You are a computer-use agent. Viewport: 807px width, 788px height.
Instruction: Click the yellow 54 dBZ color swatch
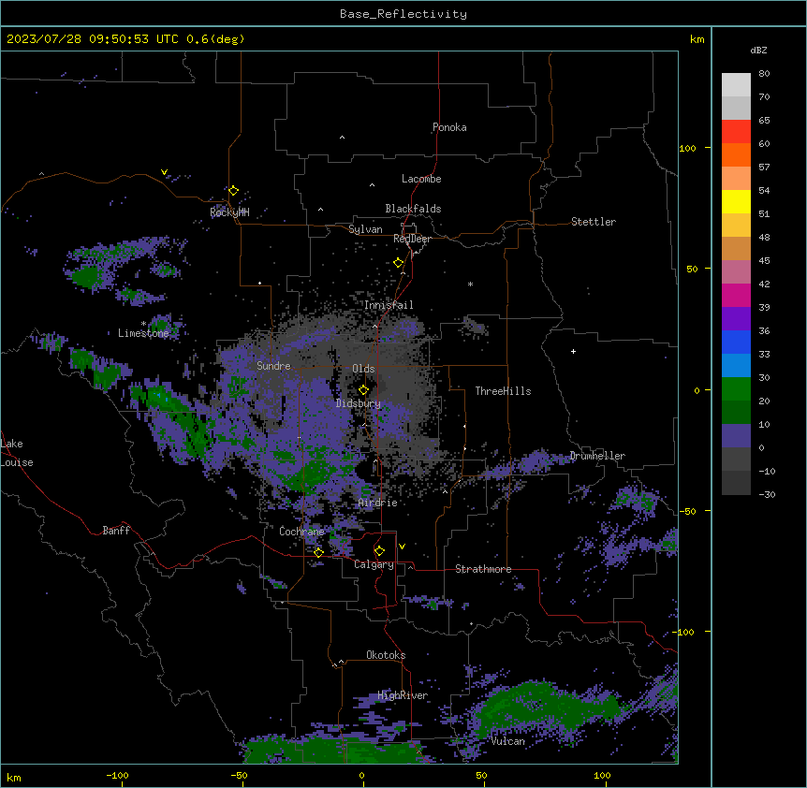coord(736,201)
